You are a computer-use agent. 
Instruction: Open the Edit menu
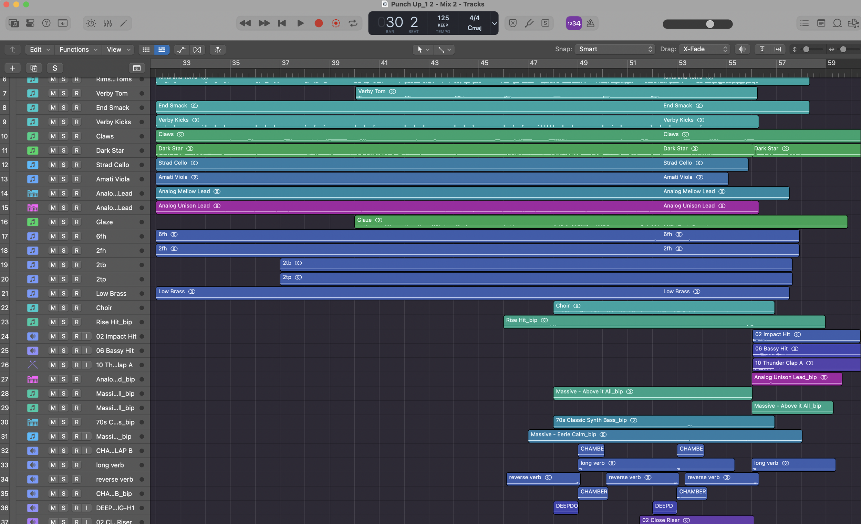(40, 50)
